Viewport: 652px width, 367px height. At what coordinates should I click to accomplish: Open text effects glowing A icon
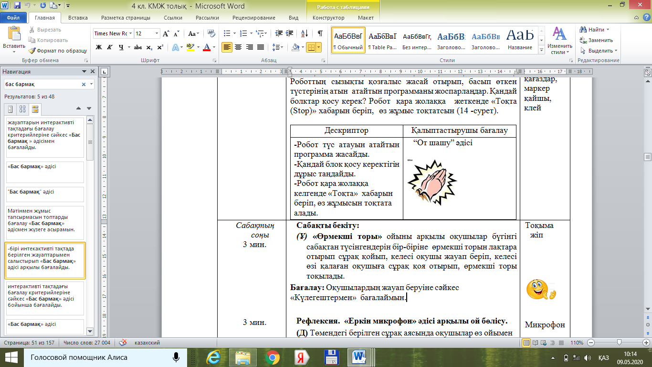pyautogui.click(x=176, y=47)
